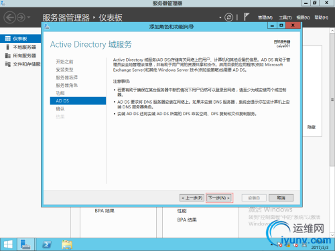Go to 服务器角色 wizard step

[66, 85]
